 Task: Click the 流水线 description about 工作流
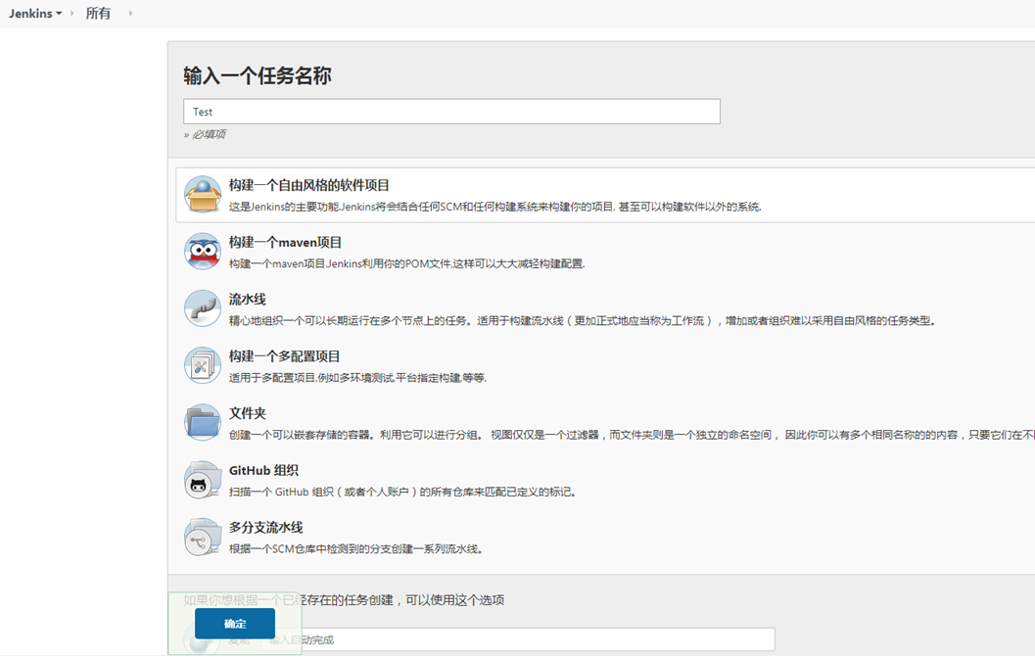[582, 321]
